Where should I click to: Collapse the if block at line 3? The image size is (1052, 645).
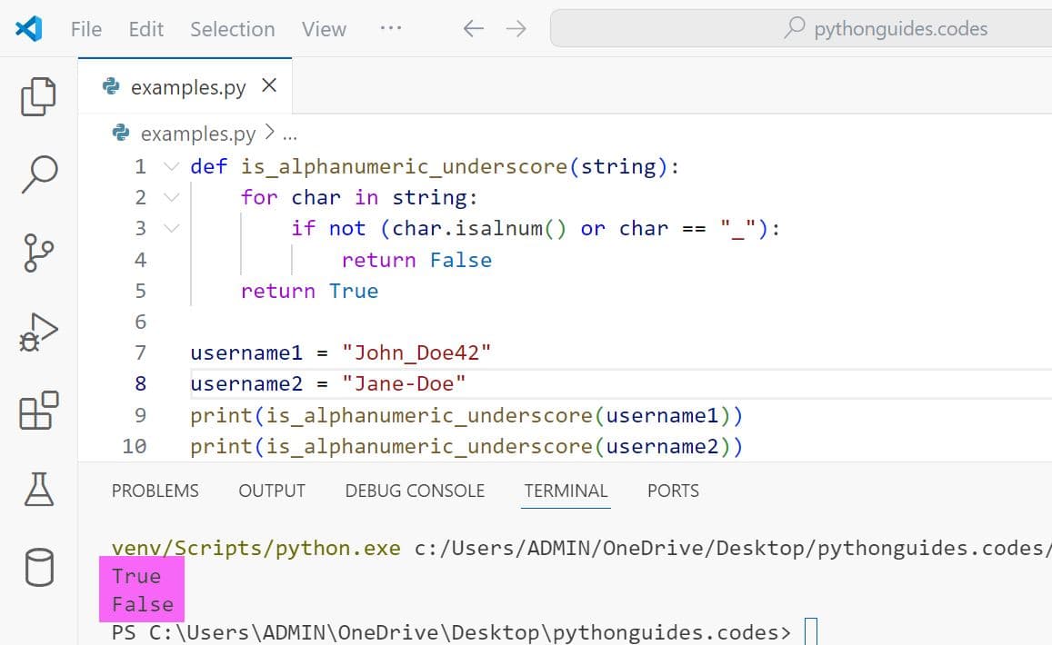pyautogui.click(x=171, y=228)
